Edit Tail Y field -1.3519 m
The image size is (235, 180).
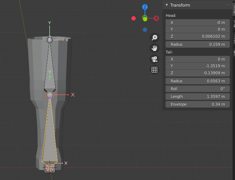point(198,66)
